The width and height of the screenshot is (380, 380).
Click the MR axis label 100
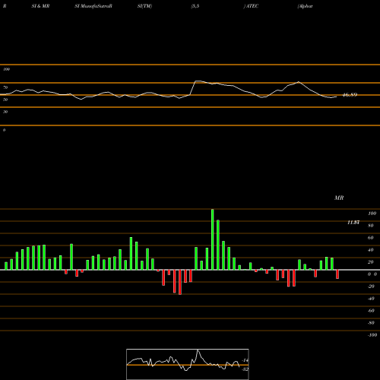(372, 214)
